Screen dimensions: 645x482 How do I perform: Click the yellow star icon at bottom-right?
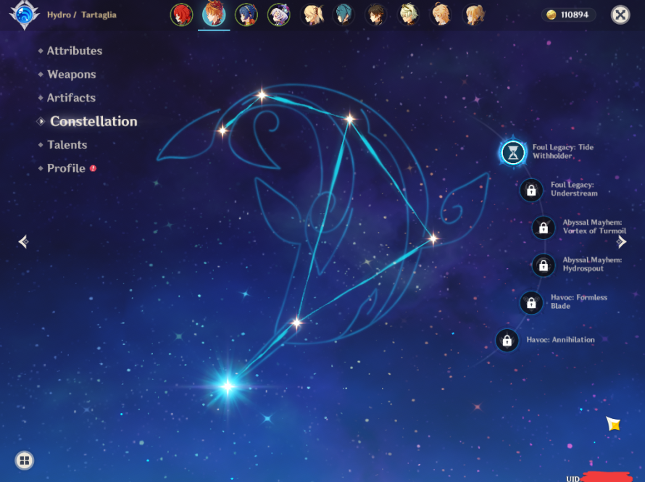613,423
